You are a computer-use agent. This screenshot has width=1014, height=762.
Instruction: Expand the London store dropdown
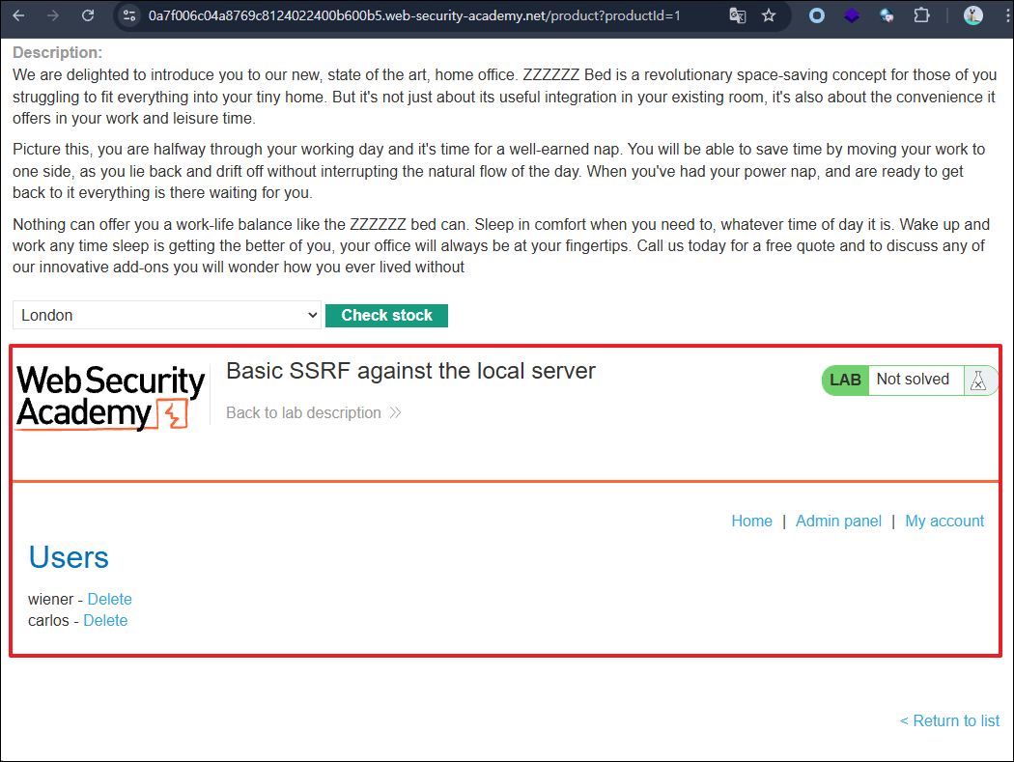click(167, 315)
